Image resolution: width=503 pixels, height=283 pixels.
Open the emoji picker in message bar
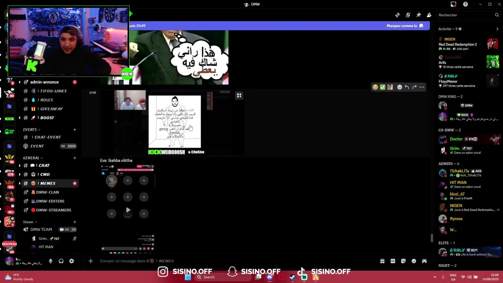click(414, 261)
